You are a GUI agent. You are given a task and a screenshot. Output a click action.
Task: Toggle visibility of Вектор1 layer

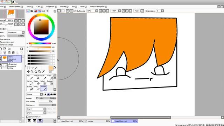point(1,65)
